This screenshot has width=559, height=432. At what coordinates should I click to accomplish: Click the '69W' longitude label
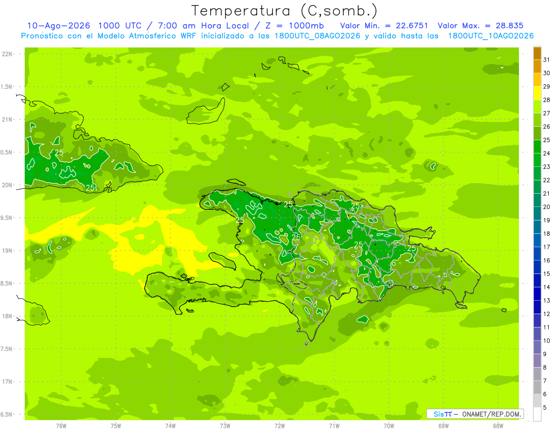443,426
